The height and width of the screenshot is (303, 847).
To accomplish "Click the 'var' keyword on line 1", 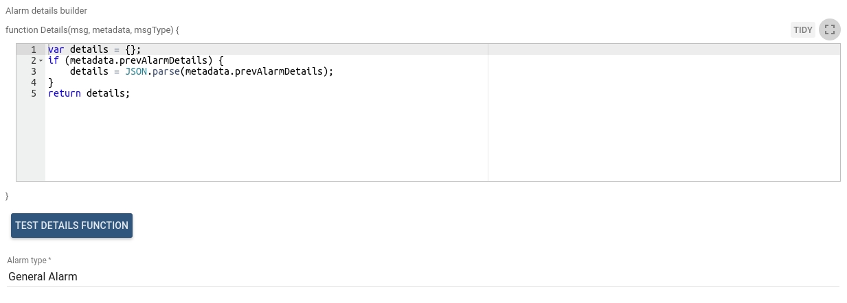I will [x=56, y=50].
